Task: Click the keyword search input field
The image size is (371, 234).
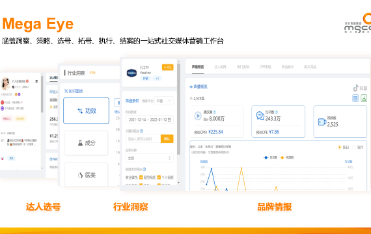Action: (x=143, y=138)
